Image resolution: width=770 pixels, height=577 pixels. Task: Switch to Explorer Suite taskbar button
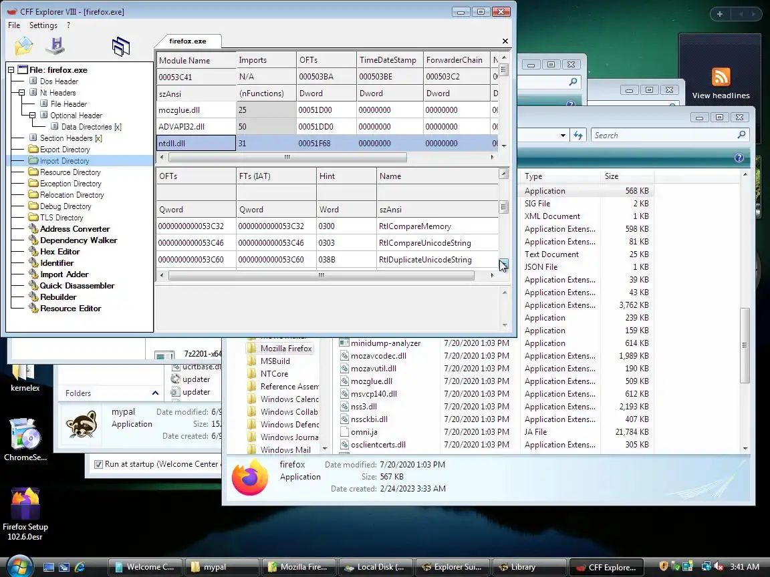tap(453, 567)
